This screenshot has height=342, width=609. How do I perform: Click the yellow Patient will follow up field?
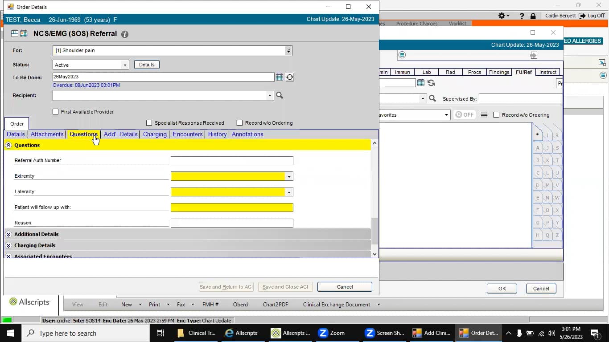click(232, 208)
